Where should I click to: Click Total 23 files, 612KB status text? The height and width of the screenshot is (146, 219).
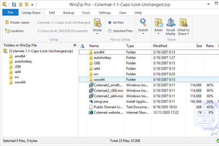point(125,141)
